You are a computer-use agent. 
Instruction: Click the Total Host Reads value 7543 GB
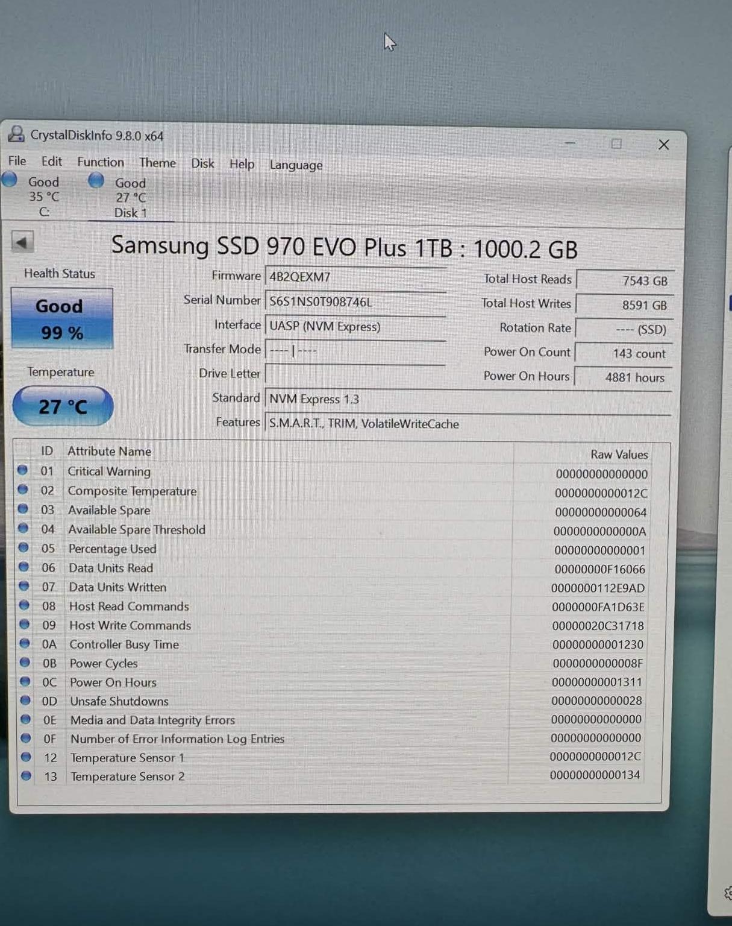625,280
